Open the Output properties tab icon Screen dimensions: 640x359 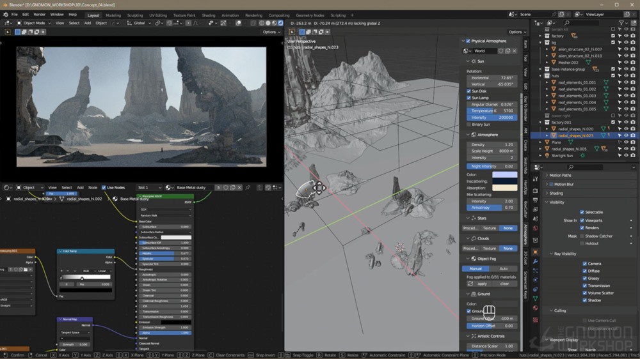point(536,200)
